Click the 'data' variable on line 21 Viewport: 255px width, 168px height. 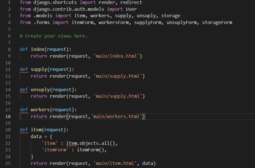tap(36, 136)
